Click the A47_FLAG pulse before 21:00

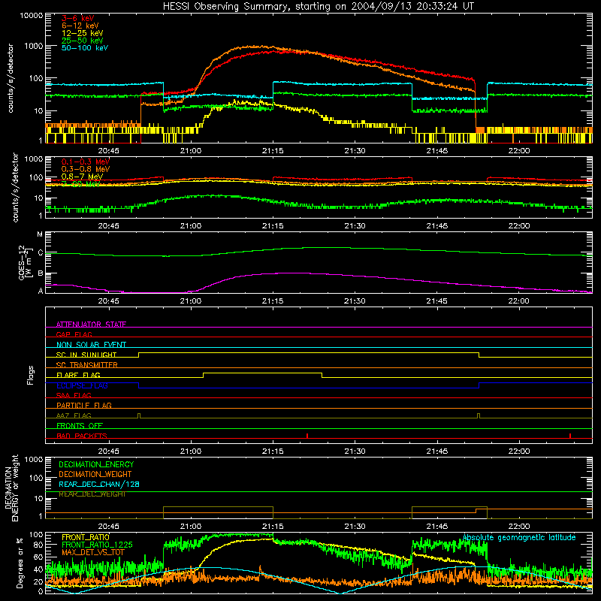[x=139, y=416]
